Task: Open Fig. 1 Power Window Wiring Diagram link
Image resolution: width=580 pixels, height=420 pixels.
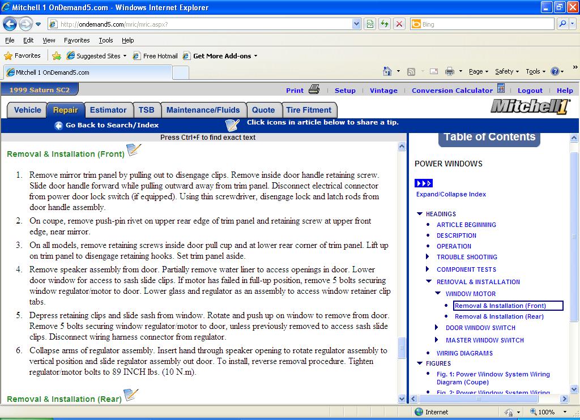Action: 493,378
